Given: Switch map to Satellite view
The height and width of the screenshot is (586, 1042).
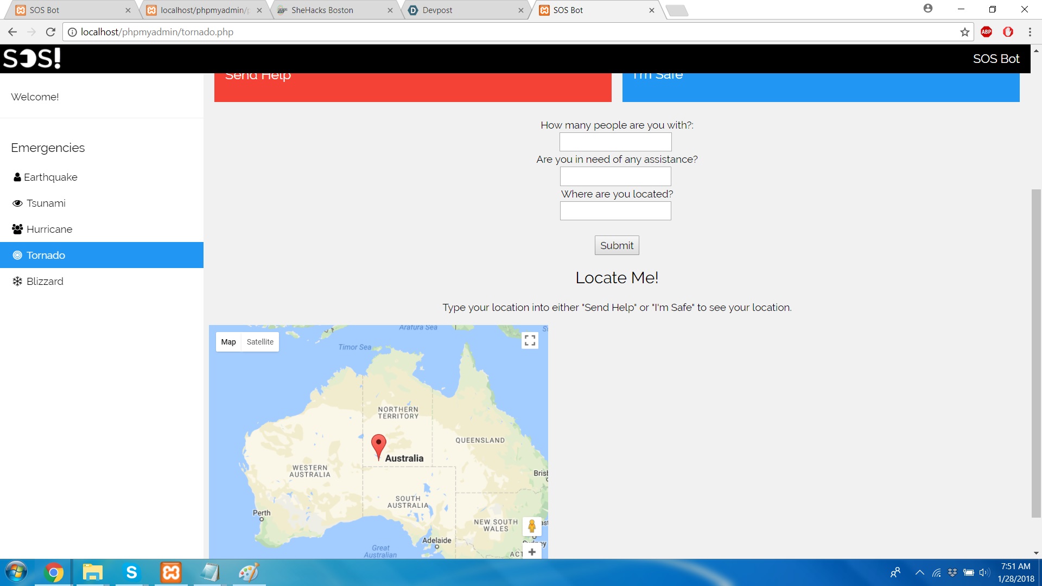Looking at the screenshot, I should point(260,342).
